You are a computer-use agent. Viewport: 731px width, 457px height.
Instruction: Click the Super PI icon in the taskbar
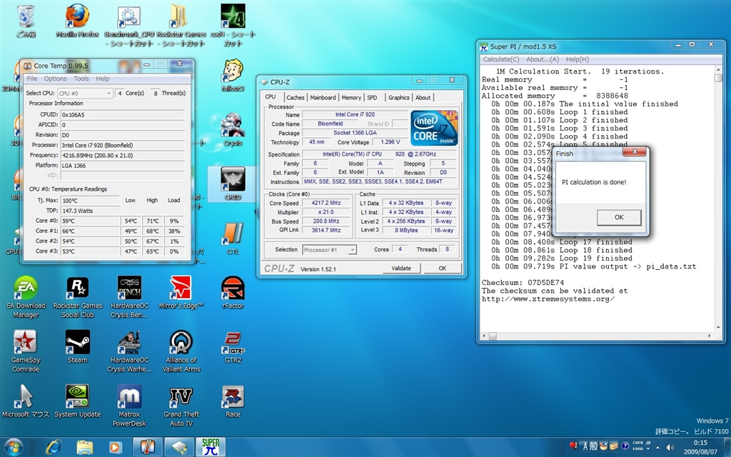click(x=211, y=446)
